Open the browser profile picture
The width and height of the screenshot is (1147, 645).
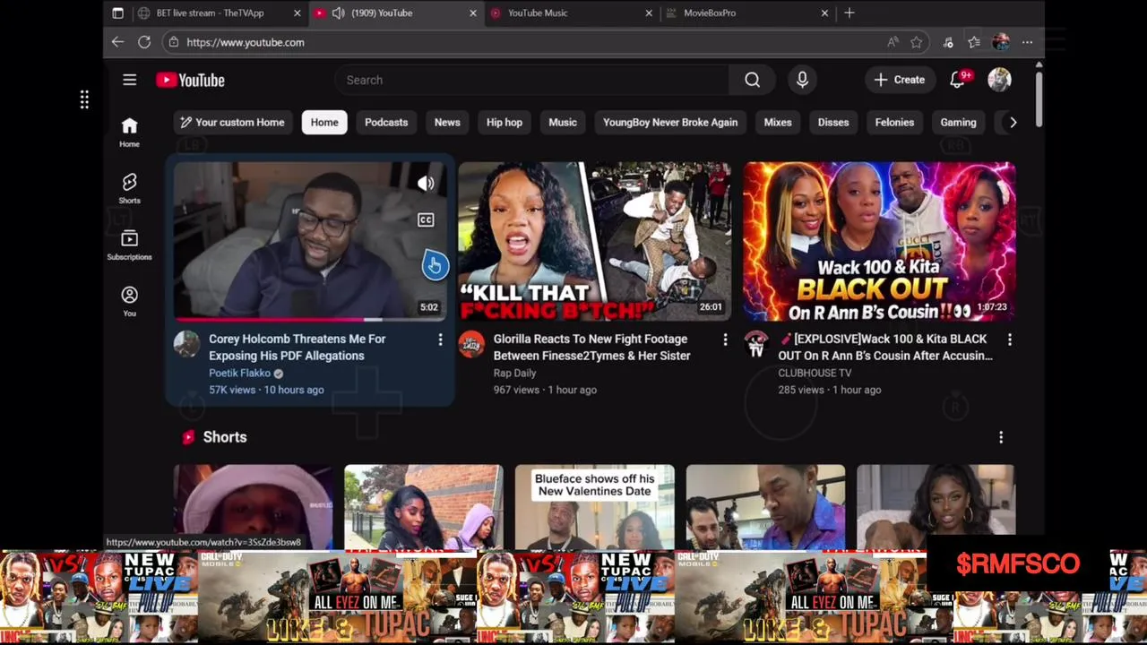pyautogui.click(x=1001, y=42)
